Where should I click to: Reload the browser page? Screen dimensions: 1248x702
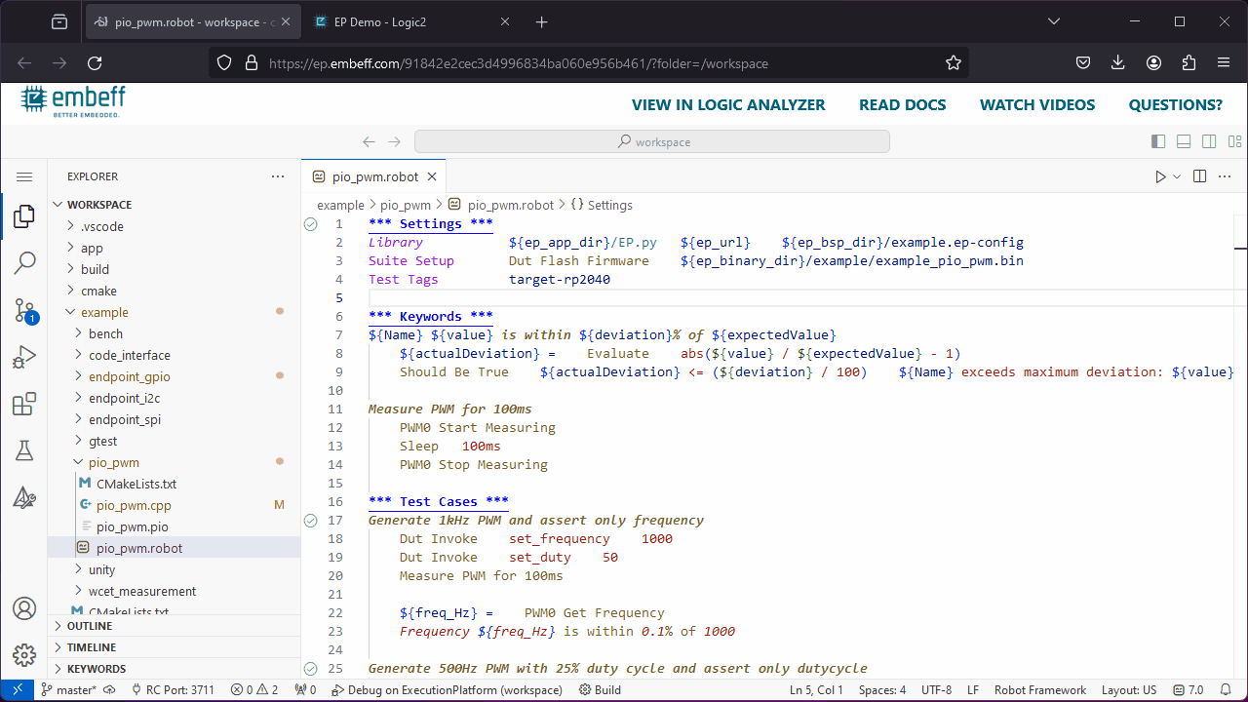(95, 62)
